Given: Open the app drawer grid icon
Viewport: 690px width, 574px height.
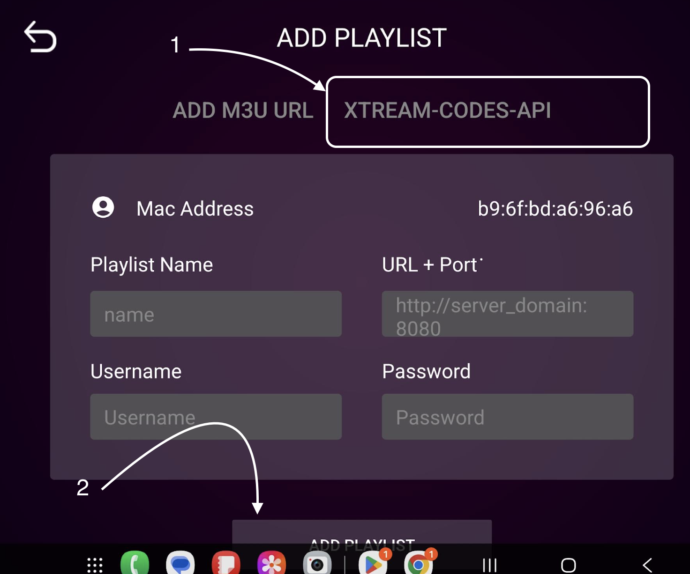Looking at the screenshot, I should (95, 565).
